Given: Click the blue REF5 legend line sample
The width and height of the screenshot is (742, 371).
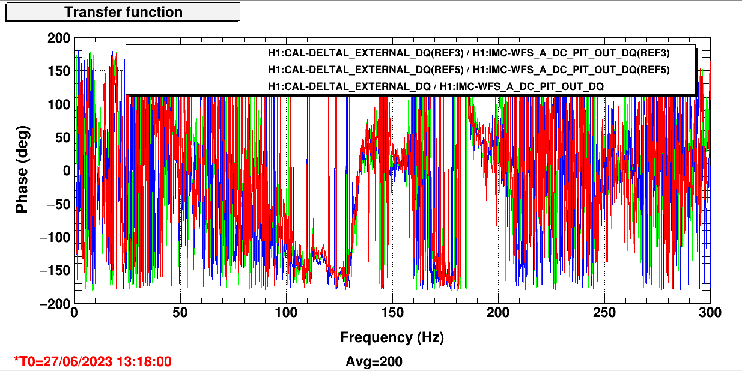Looking at the screenshot, I should click(x=196, y=70).
